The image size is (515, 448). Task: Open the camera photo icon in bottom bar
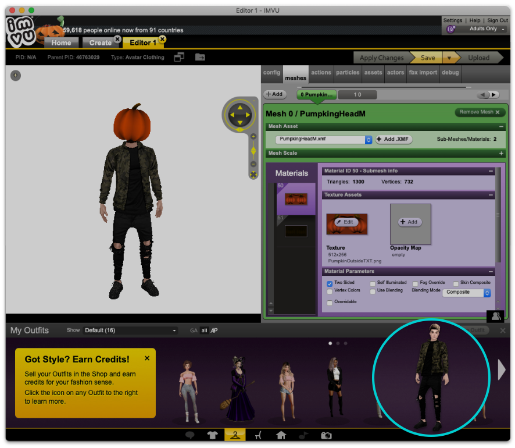(326, 436)
